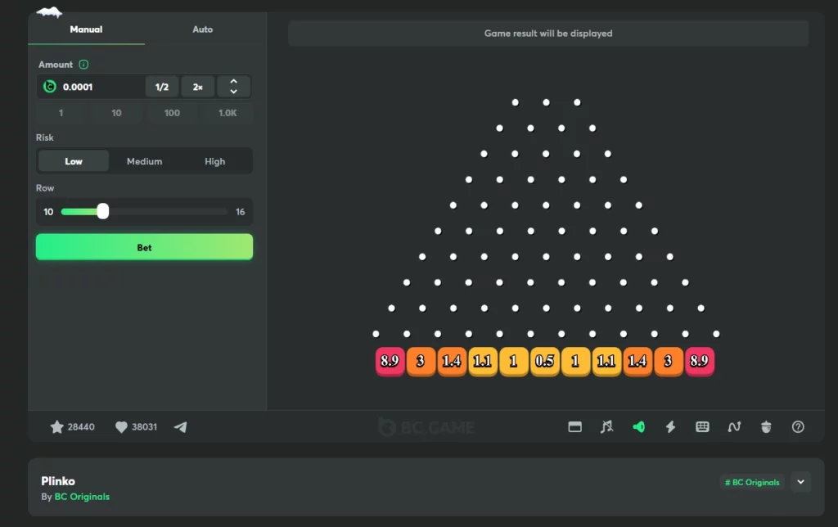The image size is (838, 527).
Task: Select High risk level
Action: click(x=215, y=161)
